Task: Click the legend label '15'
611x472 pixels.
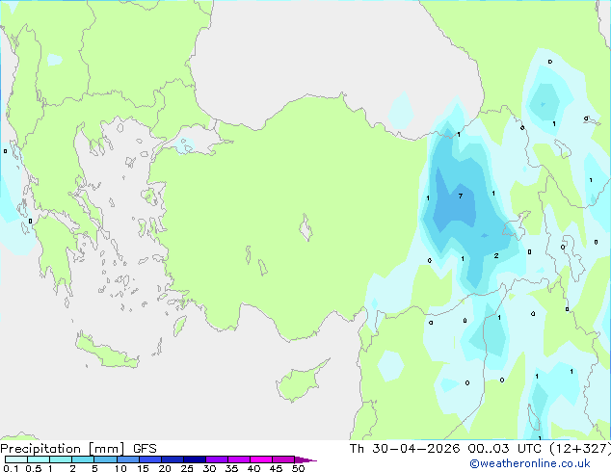Action: pos(143,468)
